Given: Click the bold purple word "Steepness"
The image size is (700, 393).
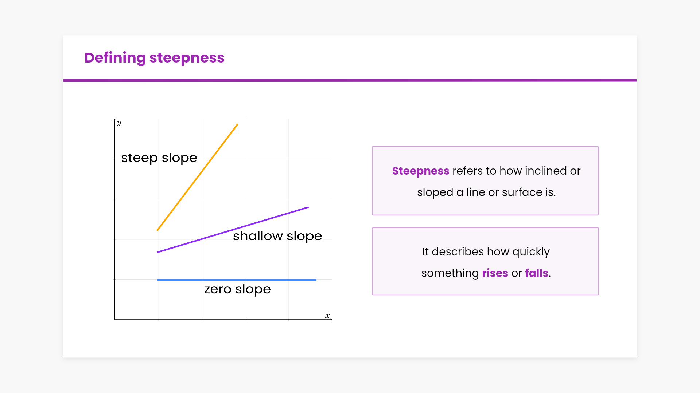Looking at the screenshot, I should (x=420, y=171).
